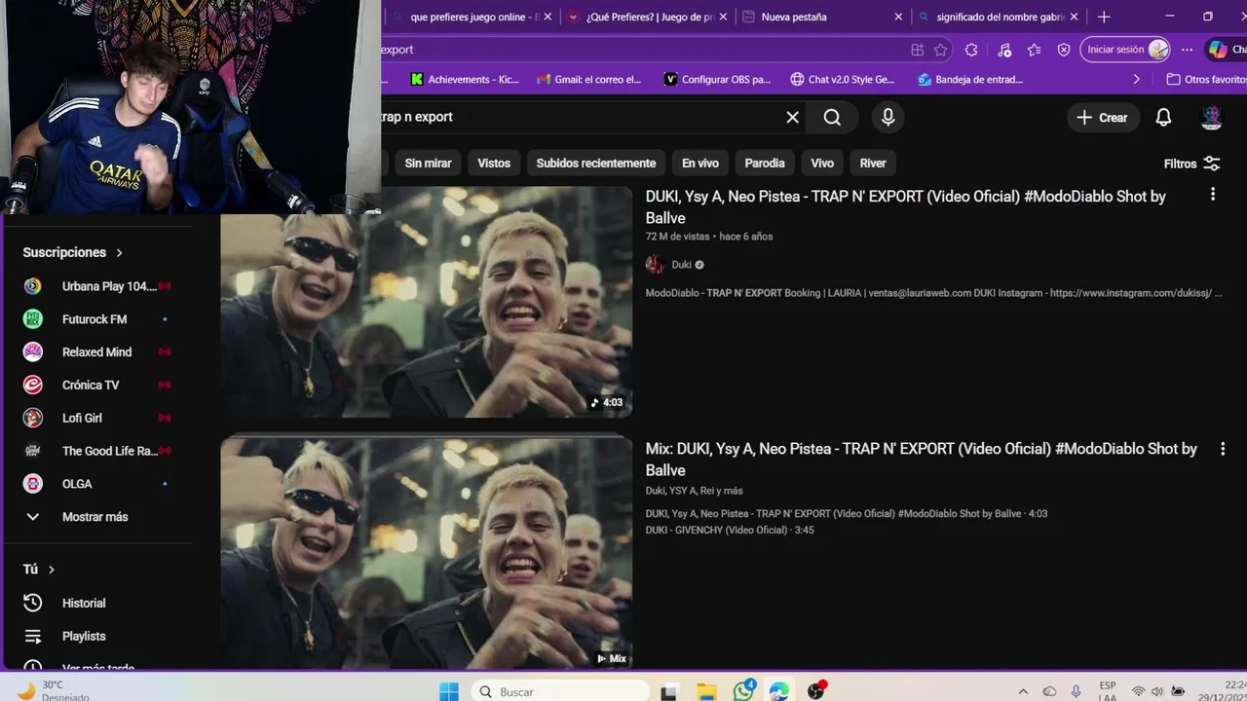The image size is (1247, 701).
Task: Open browser settings ellipsis menu
Action: (1187, 50)
